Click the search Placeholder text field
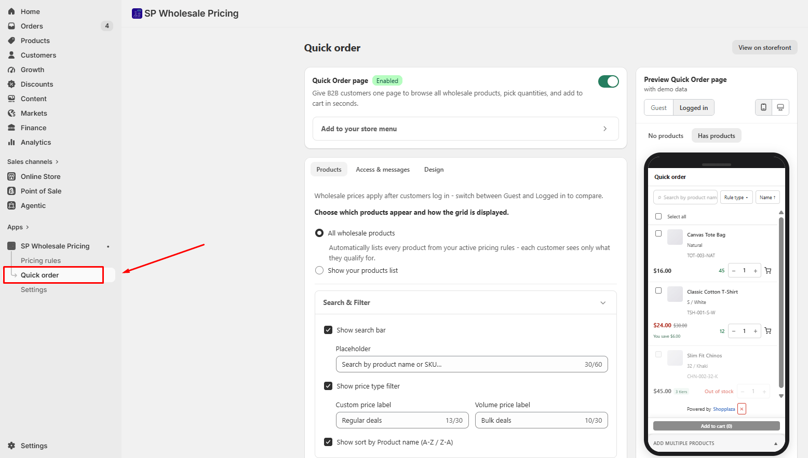 tap(472, 364)
